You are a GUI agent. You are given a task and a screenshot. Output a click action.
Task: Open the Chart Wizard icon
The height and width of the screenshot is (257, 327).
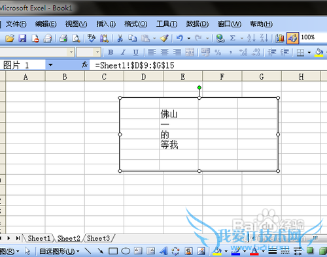coord(280,38)
